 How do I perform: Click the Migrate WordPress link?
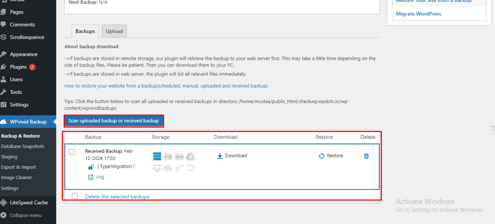click(x=418, y=14)
